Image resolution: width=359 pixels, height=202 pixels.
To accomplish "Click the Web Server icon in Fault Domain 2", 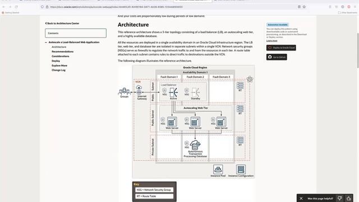I will pos(195,122).
